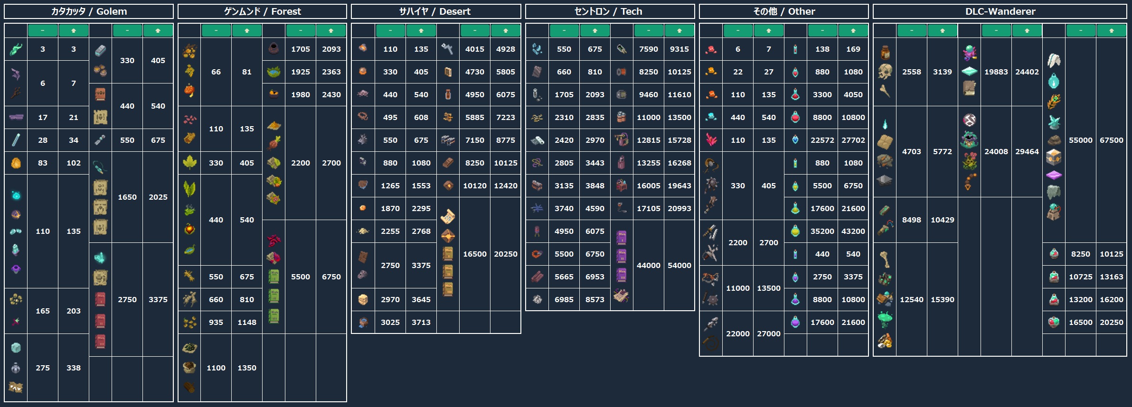Image resolution: width=1132 pixels, height=407 pixels.
Task: Select the pink crystal cluster in Other table
Action: [x=711, y=140]
